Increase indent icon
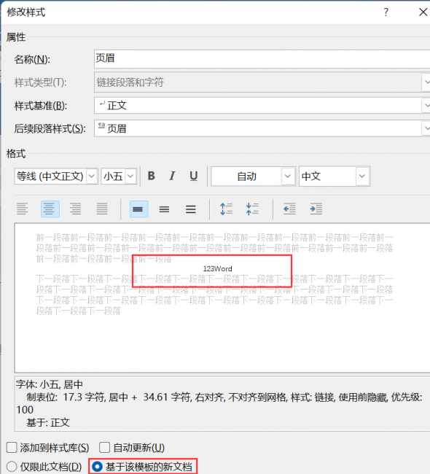Viewport: 430px width, 474px height. pos(316,209)
